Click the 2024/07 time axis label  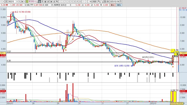[10, 103]
